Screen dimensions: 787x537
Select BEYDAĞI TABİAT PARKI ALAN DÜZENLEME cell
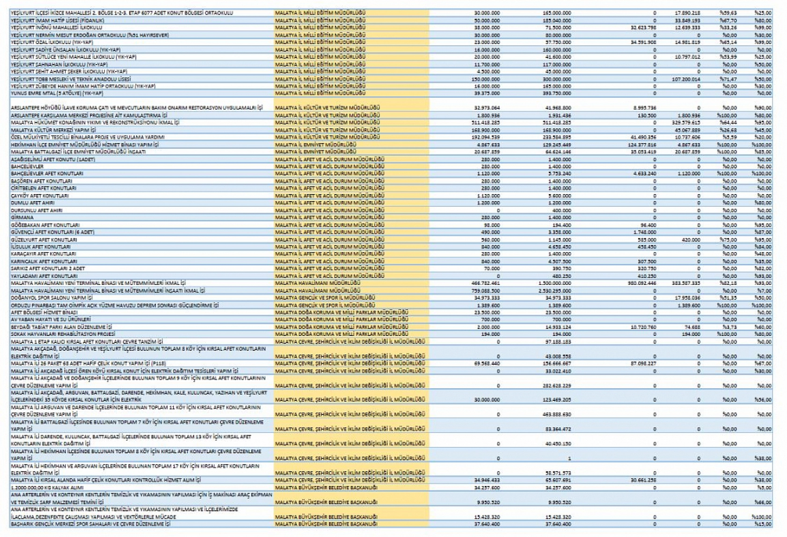[61, 327]
